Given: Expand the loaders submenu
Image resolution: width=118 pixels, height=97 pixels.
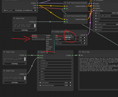Looking at the screenshot, I should [x=50, y=37].
